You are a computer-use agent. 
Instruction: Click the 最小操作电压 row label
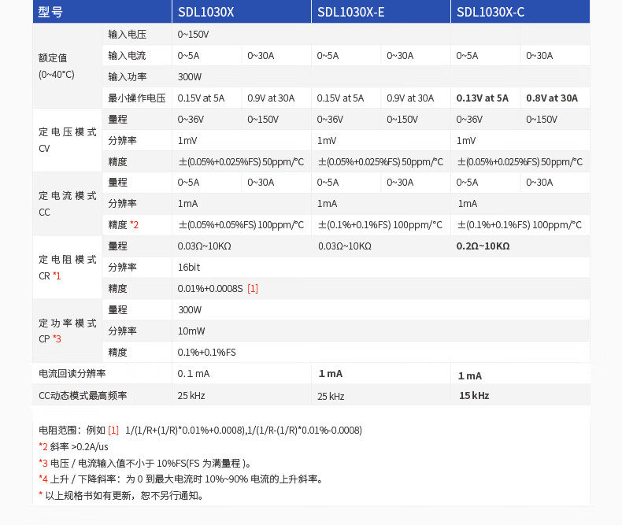(136, 98)
